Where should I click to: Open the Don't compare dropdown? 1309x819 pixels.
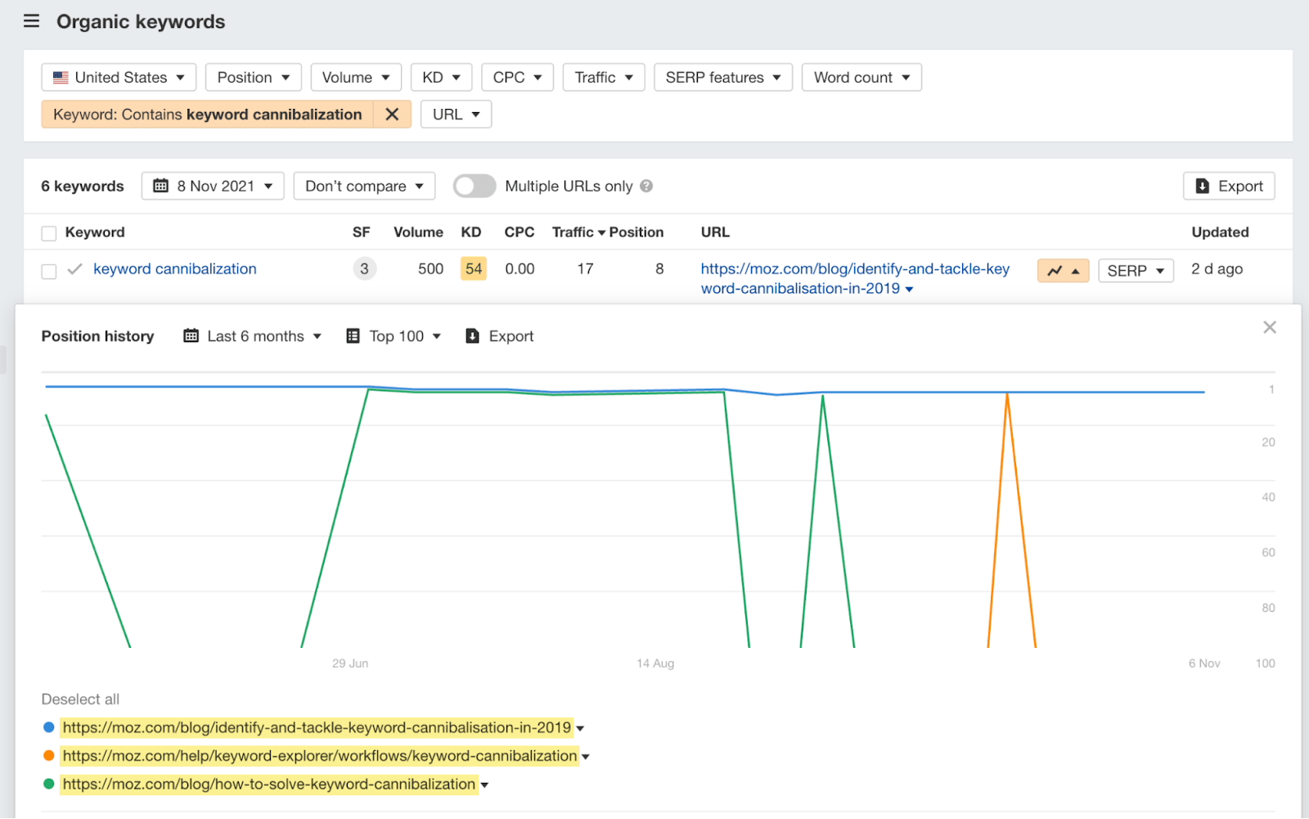[363, 186]
